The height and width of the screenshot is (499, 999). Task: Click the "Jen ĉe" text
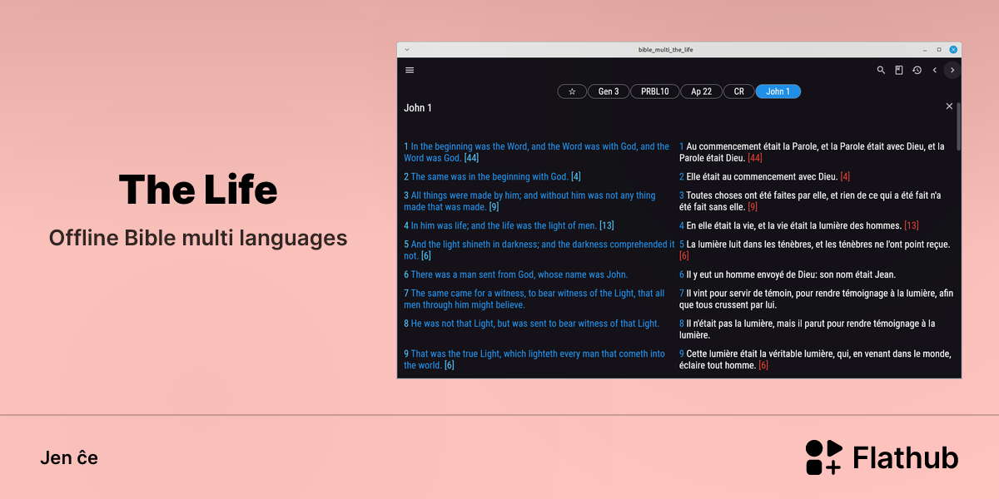tap(69, 458)
